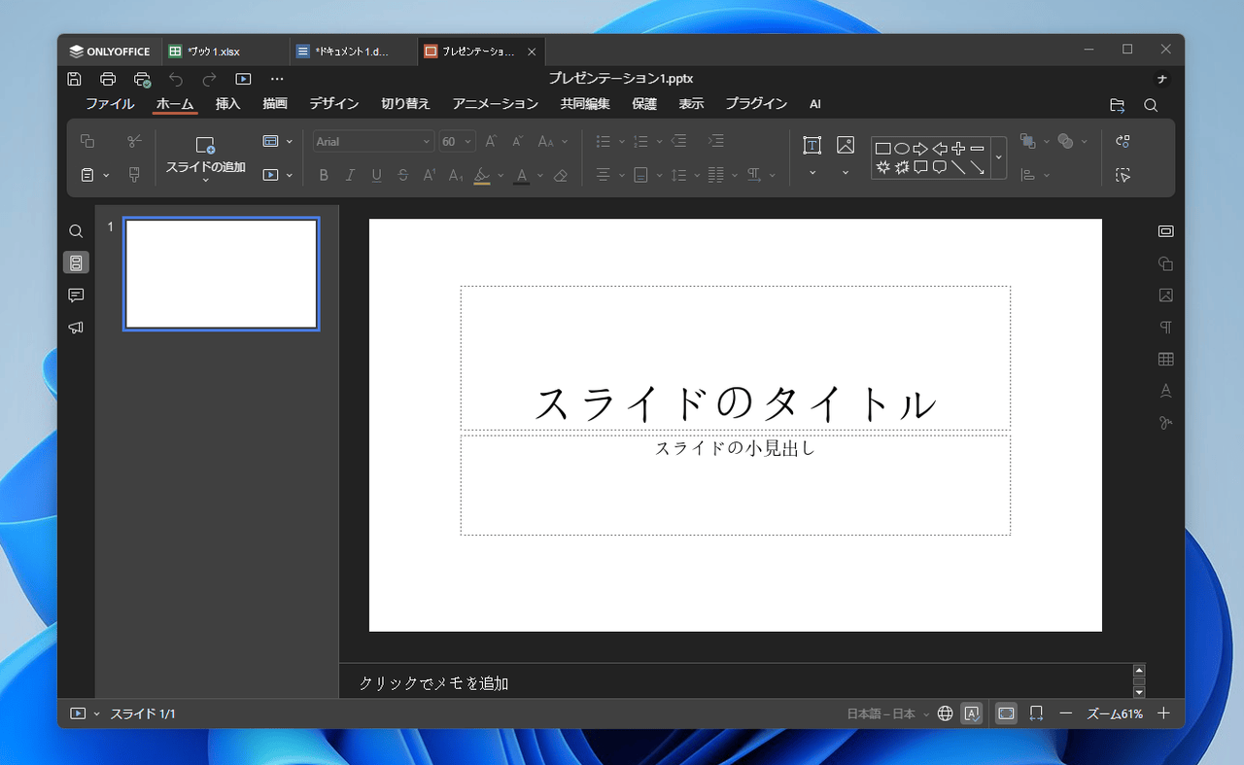Image resolution: width=1244 pixels, height=765 pixels.
Task: Switch to the アニメーション tab
Action: pos(495,104)
